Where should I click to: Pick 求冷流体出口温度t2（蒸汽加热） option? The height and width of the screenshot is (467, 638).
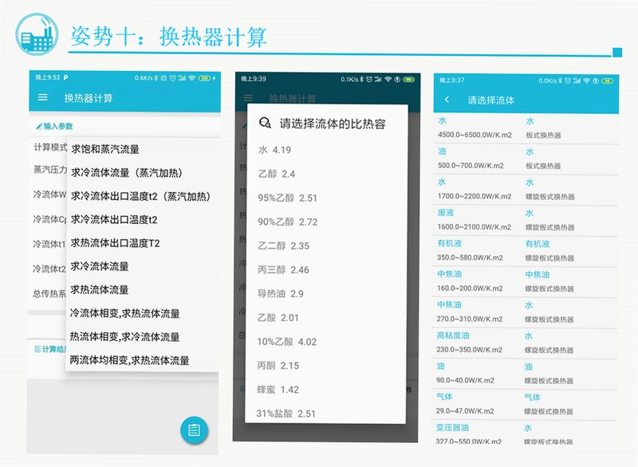coord(143,196)
